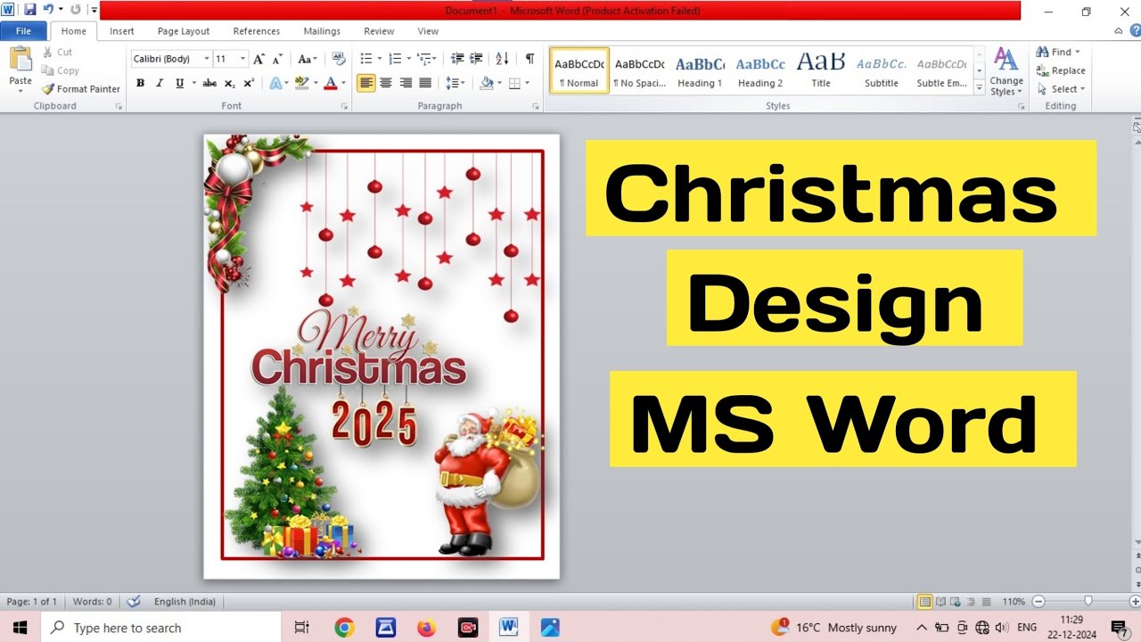Switch to the Page Layout tab
The height and width of the screenshot is (642, 1141).
pos(184,31)
